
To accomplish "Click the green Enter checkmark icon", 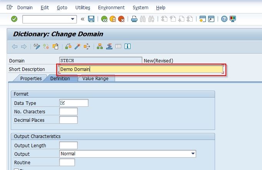I will (14, 19).
